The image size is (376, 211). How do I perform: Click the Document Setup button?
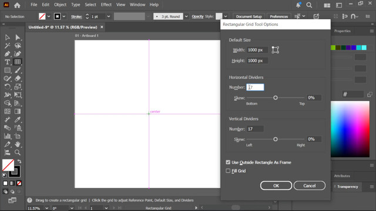pos(249,16)
